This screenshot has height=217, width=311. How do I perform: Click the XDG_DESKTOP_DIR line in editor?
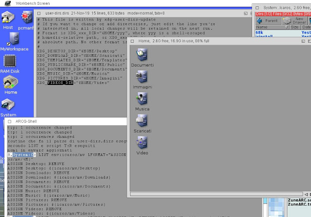tap(77, 51)
